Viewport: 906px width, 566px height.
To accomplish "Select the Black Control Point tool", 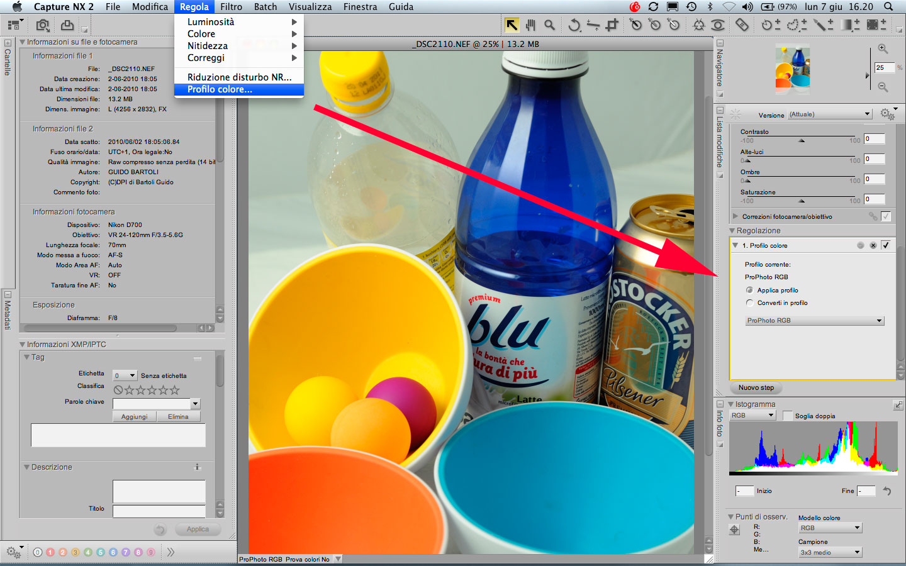I will tap(636, 25).
